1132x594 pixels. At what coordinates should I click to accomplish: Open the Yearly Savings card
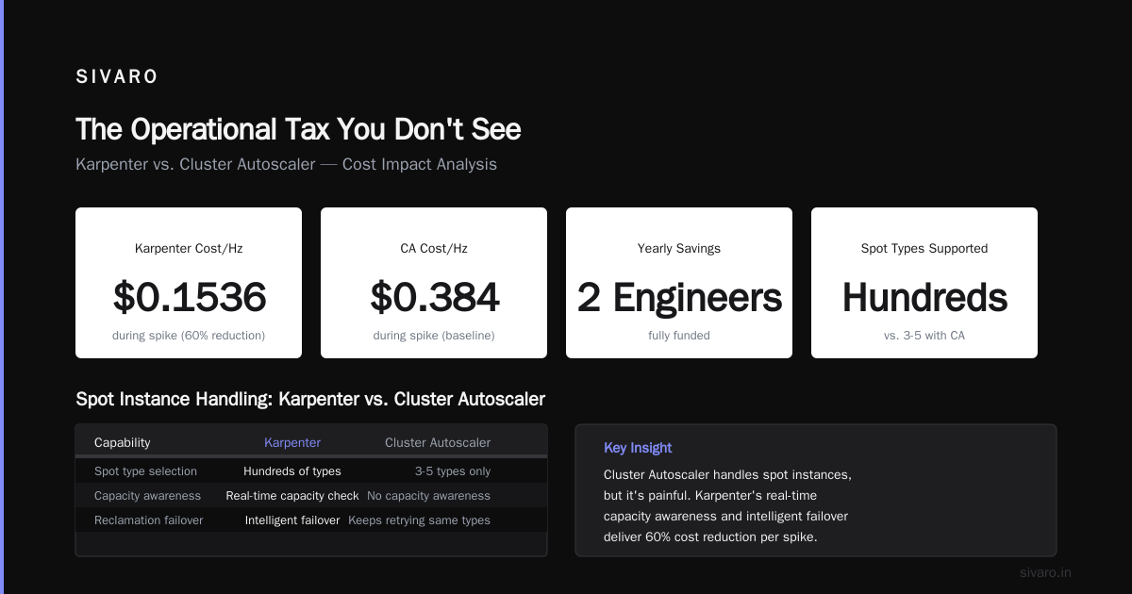[679, 283]
